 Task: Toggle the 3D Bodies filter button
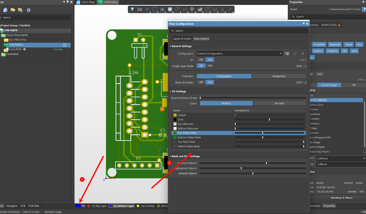click(x=319, y=45)
